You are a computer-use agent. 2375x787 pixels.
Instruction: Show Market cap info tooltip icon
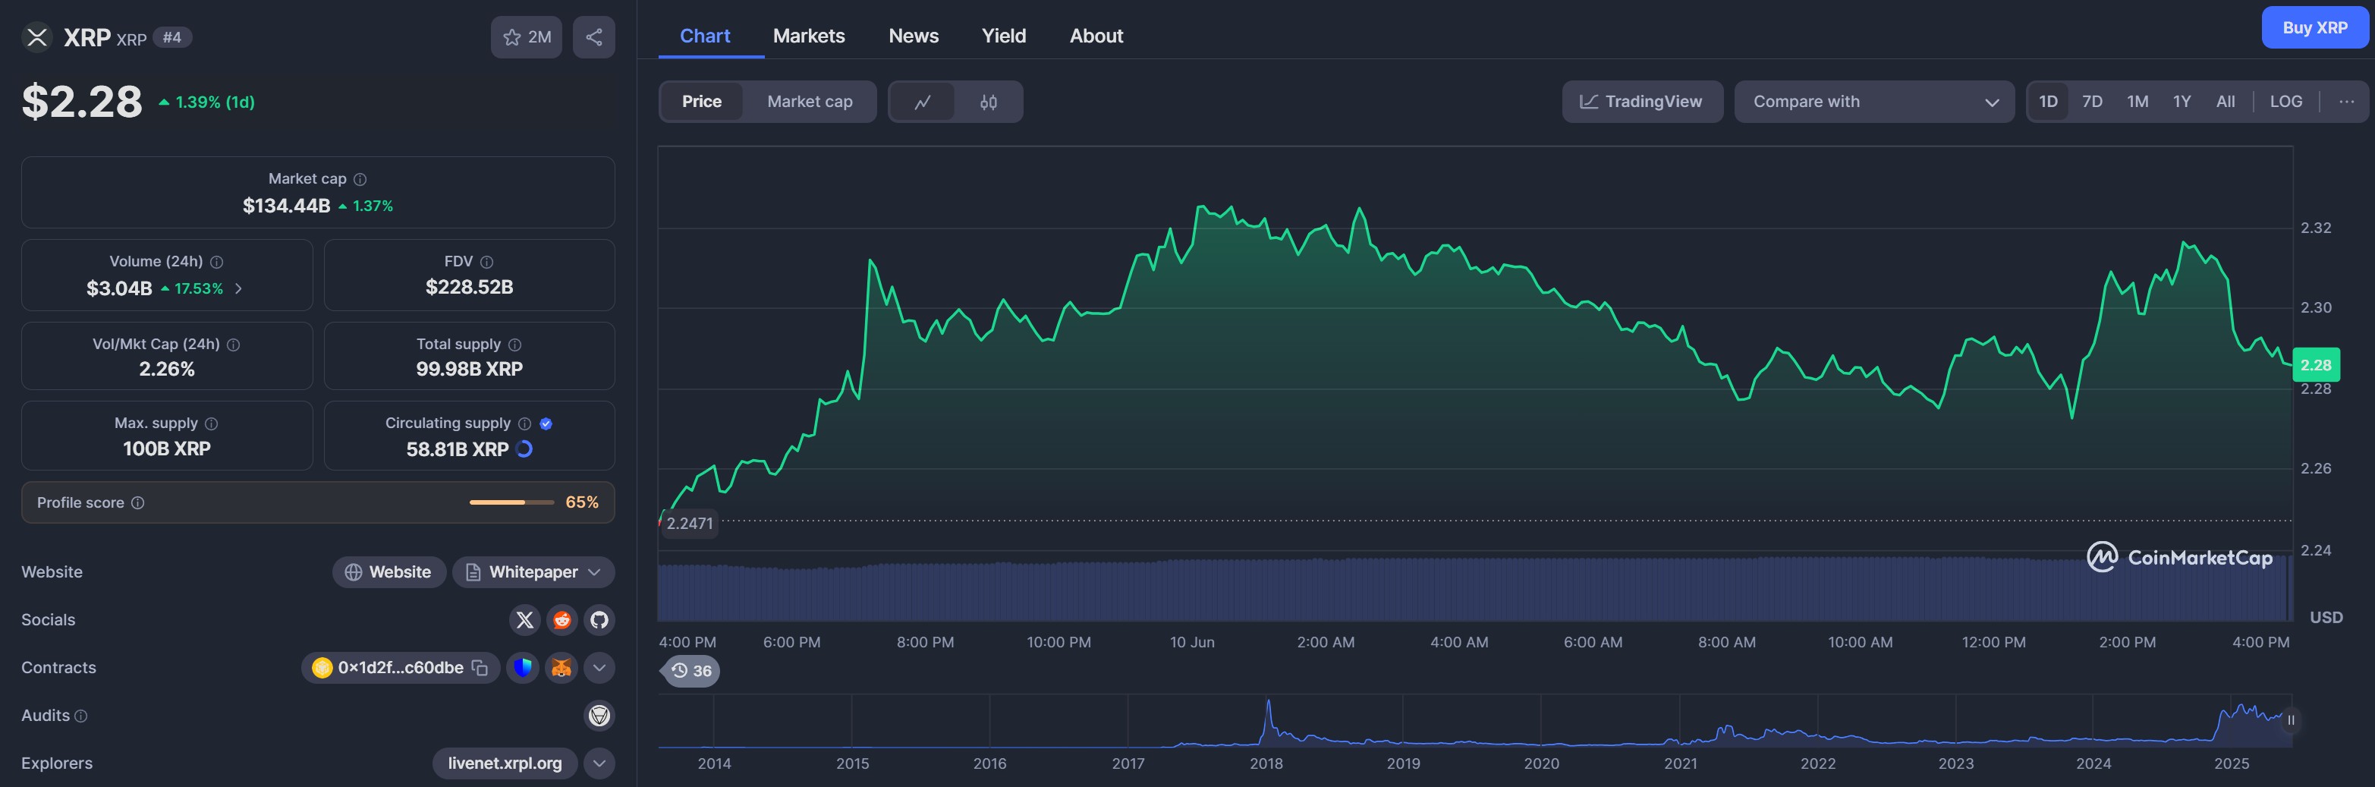(360, 179)
